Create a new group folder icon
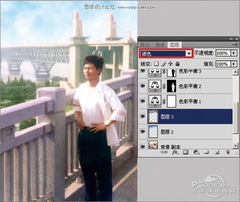 coord(207,152)
